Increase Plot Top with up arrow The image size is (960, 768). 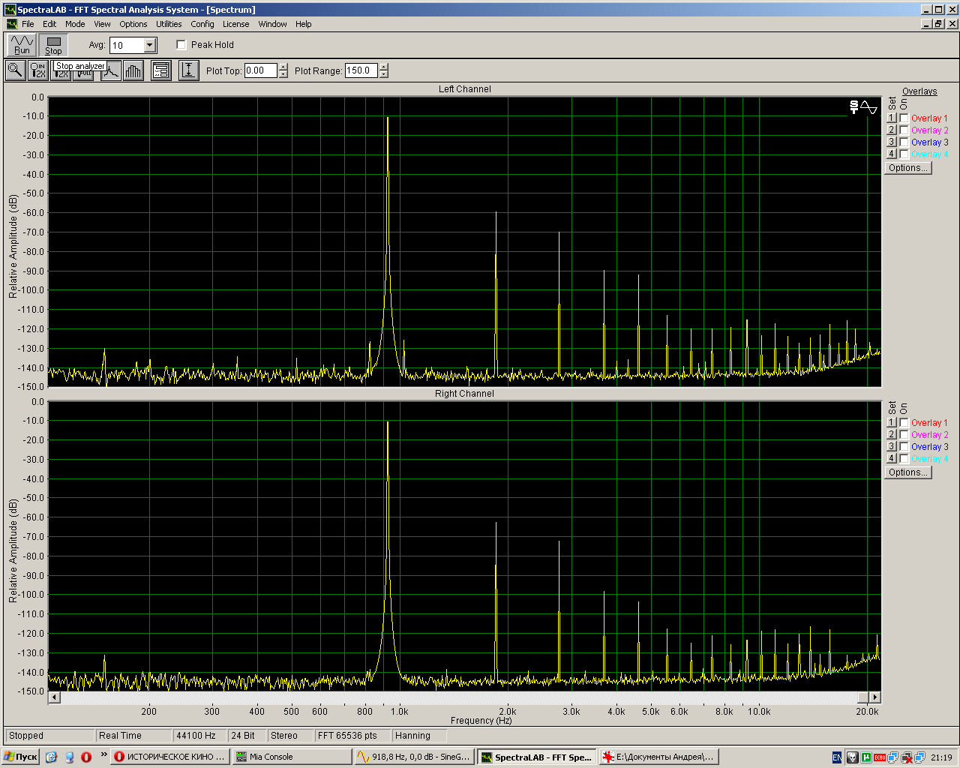tap(283, 67)
